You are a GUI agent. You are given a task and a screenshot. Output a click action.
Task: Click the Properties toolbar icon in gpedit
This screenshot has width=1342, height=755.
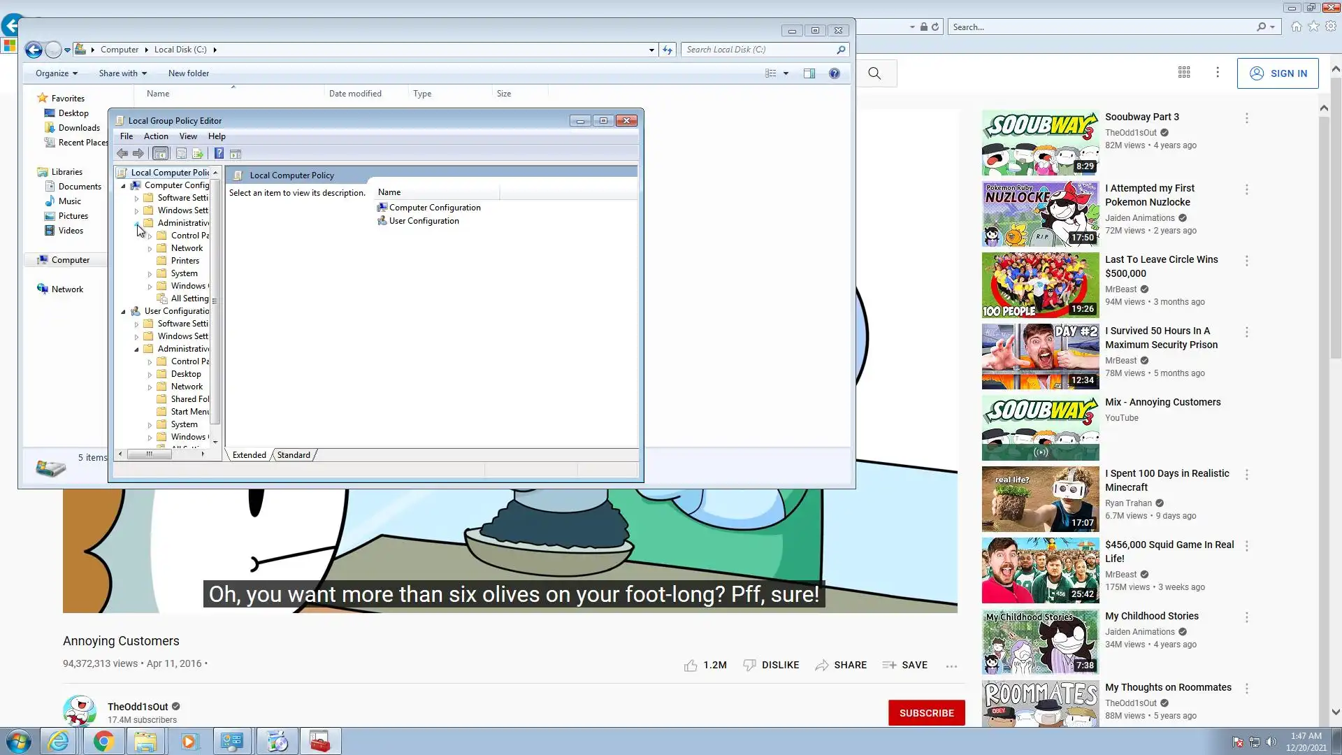click(181, 154)
